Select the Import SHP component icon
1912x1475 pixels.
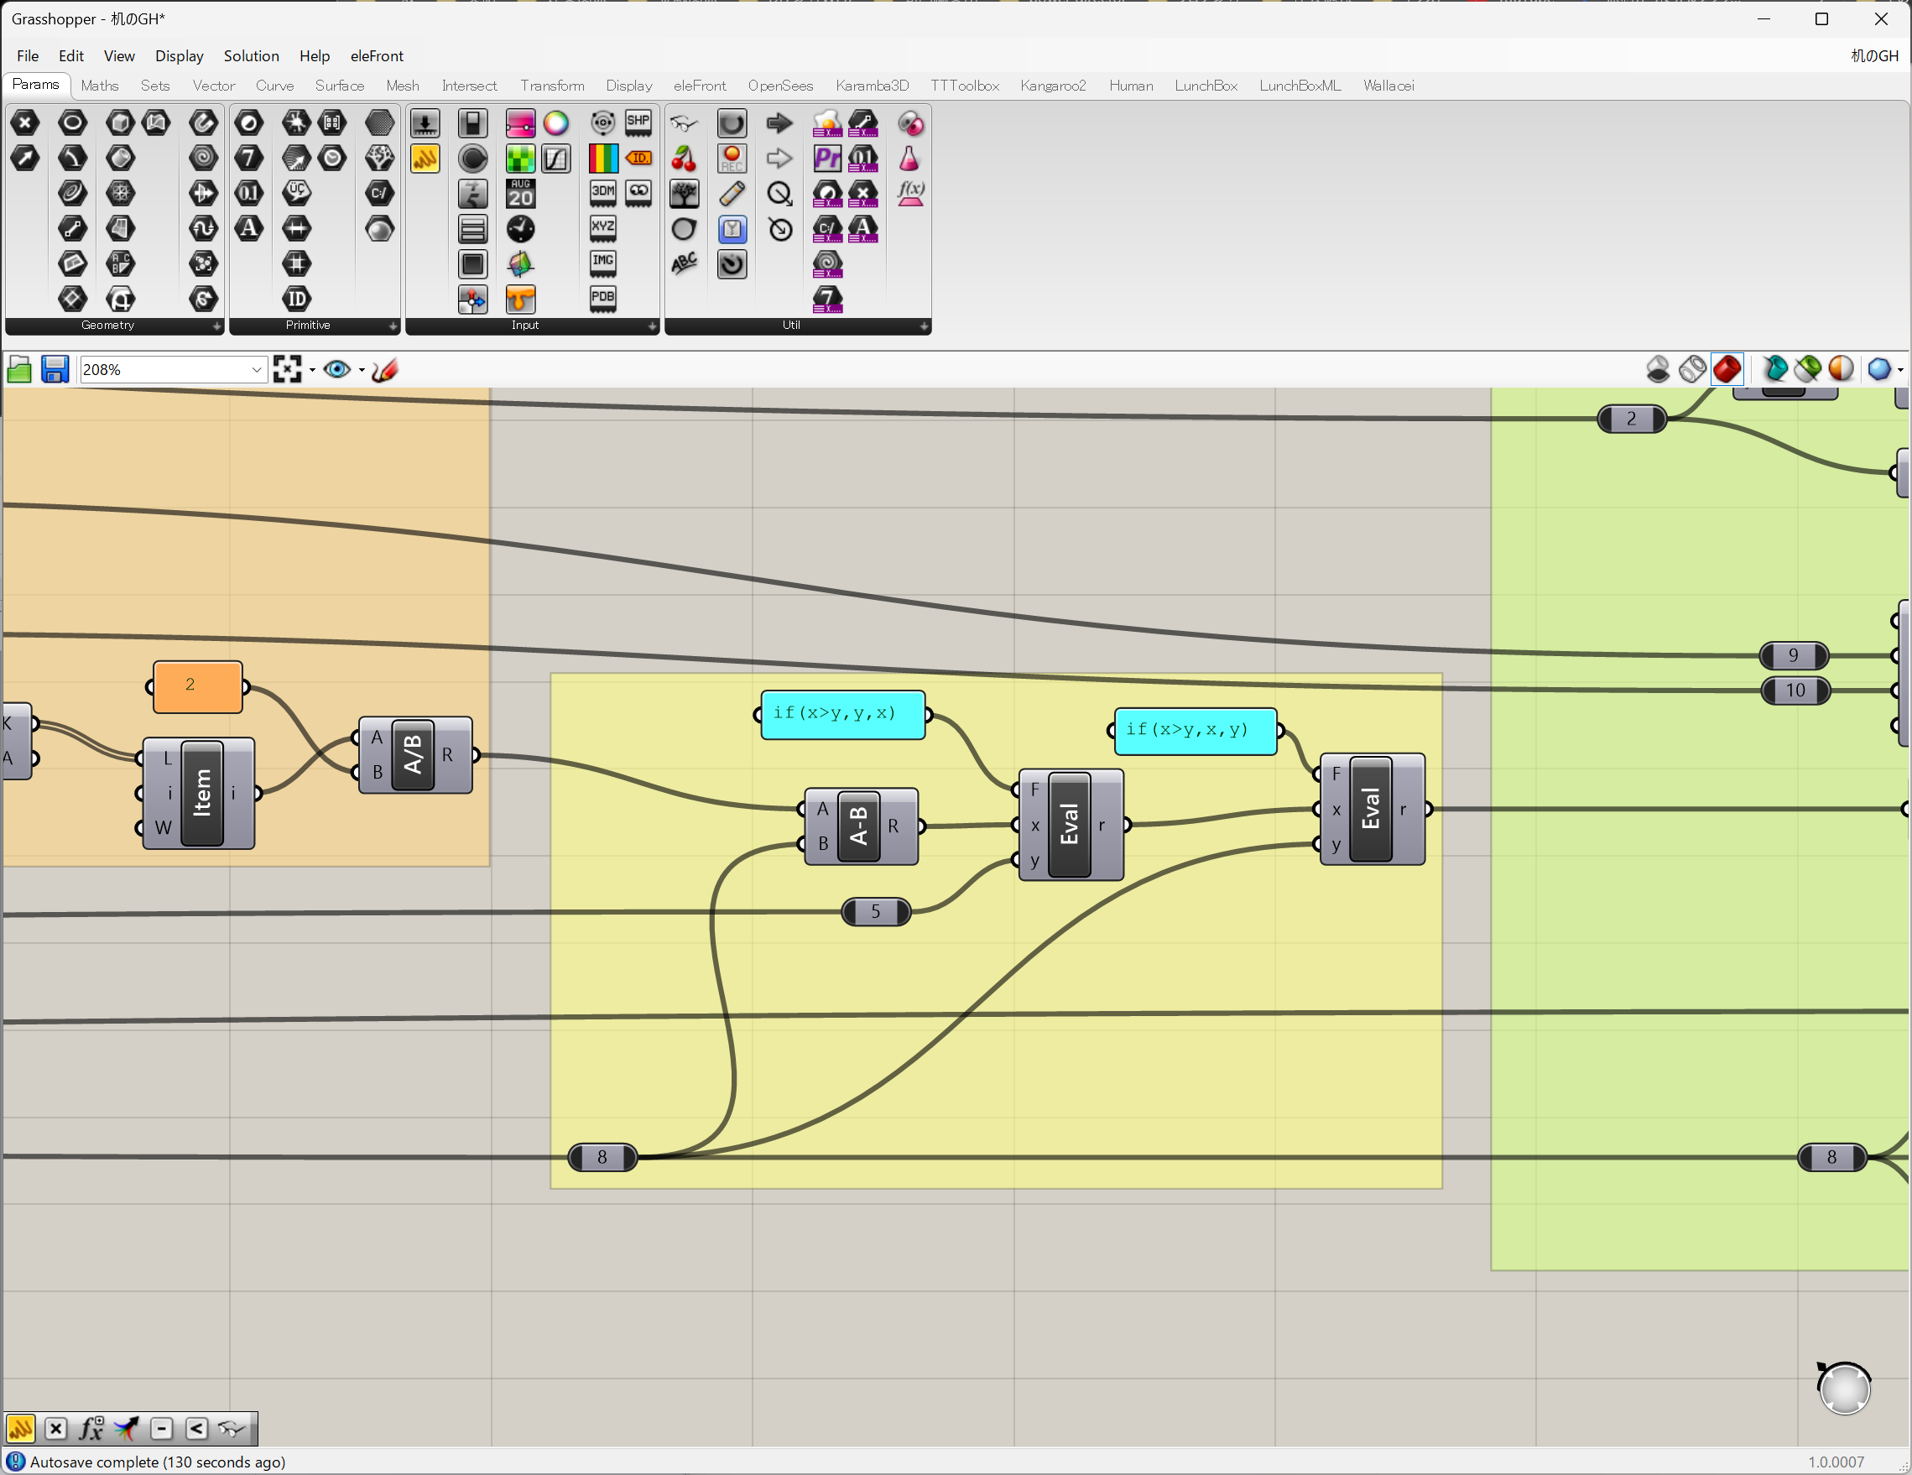coord(638,123)
